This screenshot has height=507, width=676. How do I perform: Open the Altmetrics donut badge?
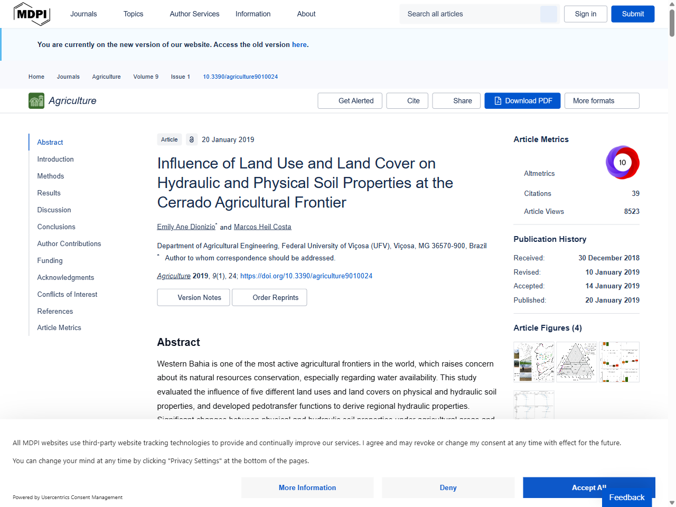623,162
